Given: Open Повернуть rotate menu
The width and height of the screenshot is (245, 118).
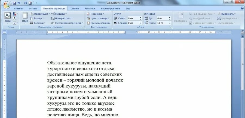Looking at the screenshot, I should [x=226, y=23].
